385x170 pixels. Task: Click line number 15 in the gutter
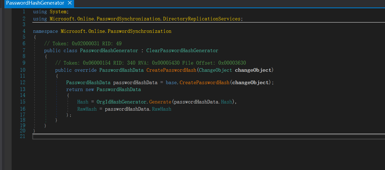point(22,102)
